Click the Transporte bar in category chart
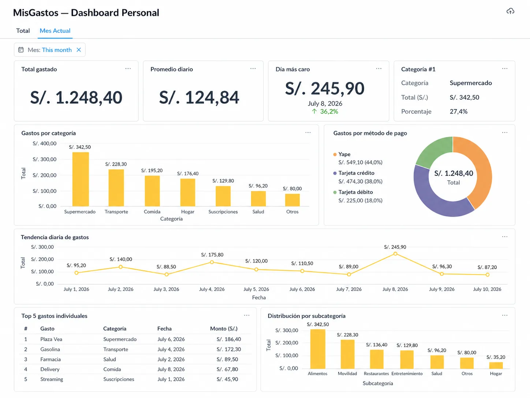This screenshot has height=398, width=530. (x=116, y=188)
